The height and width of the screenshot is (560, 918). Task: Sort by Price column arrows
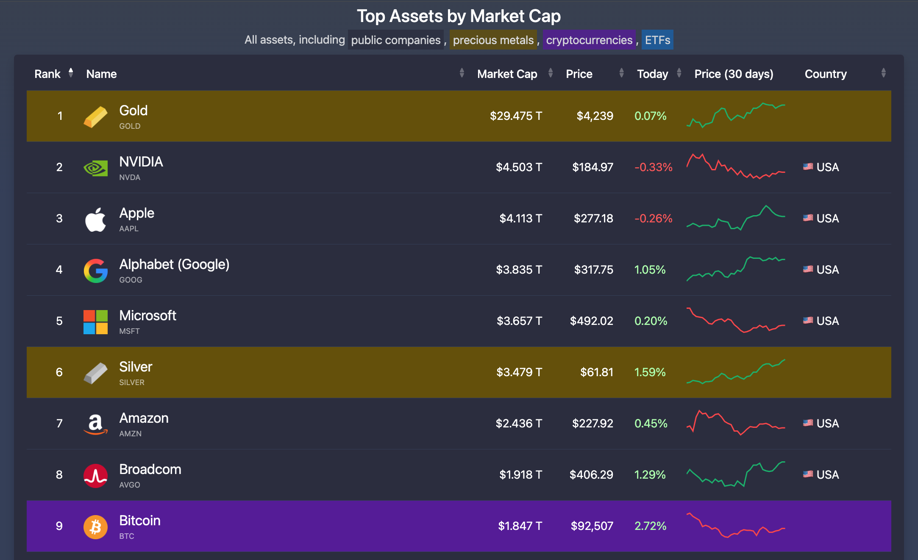click(x=621, y=73)
